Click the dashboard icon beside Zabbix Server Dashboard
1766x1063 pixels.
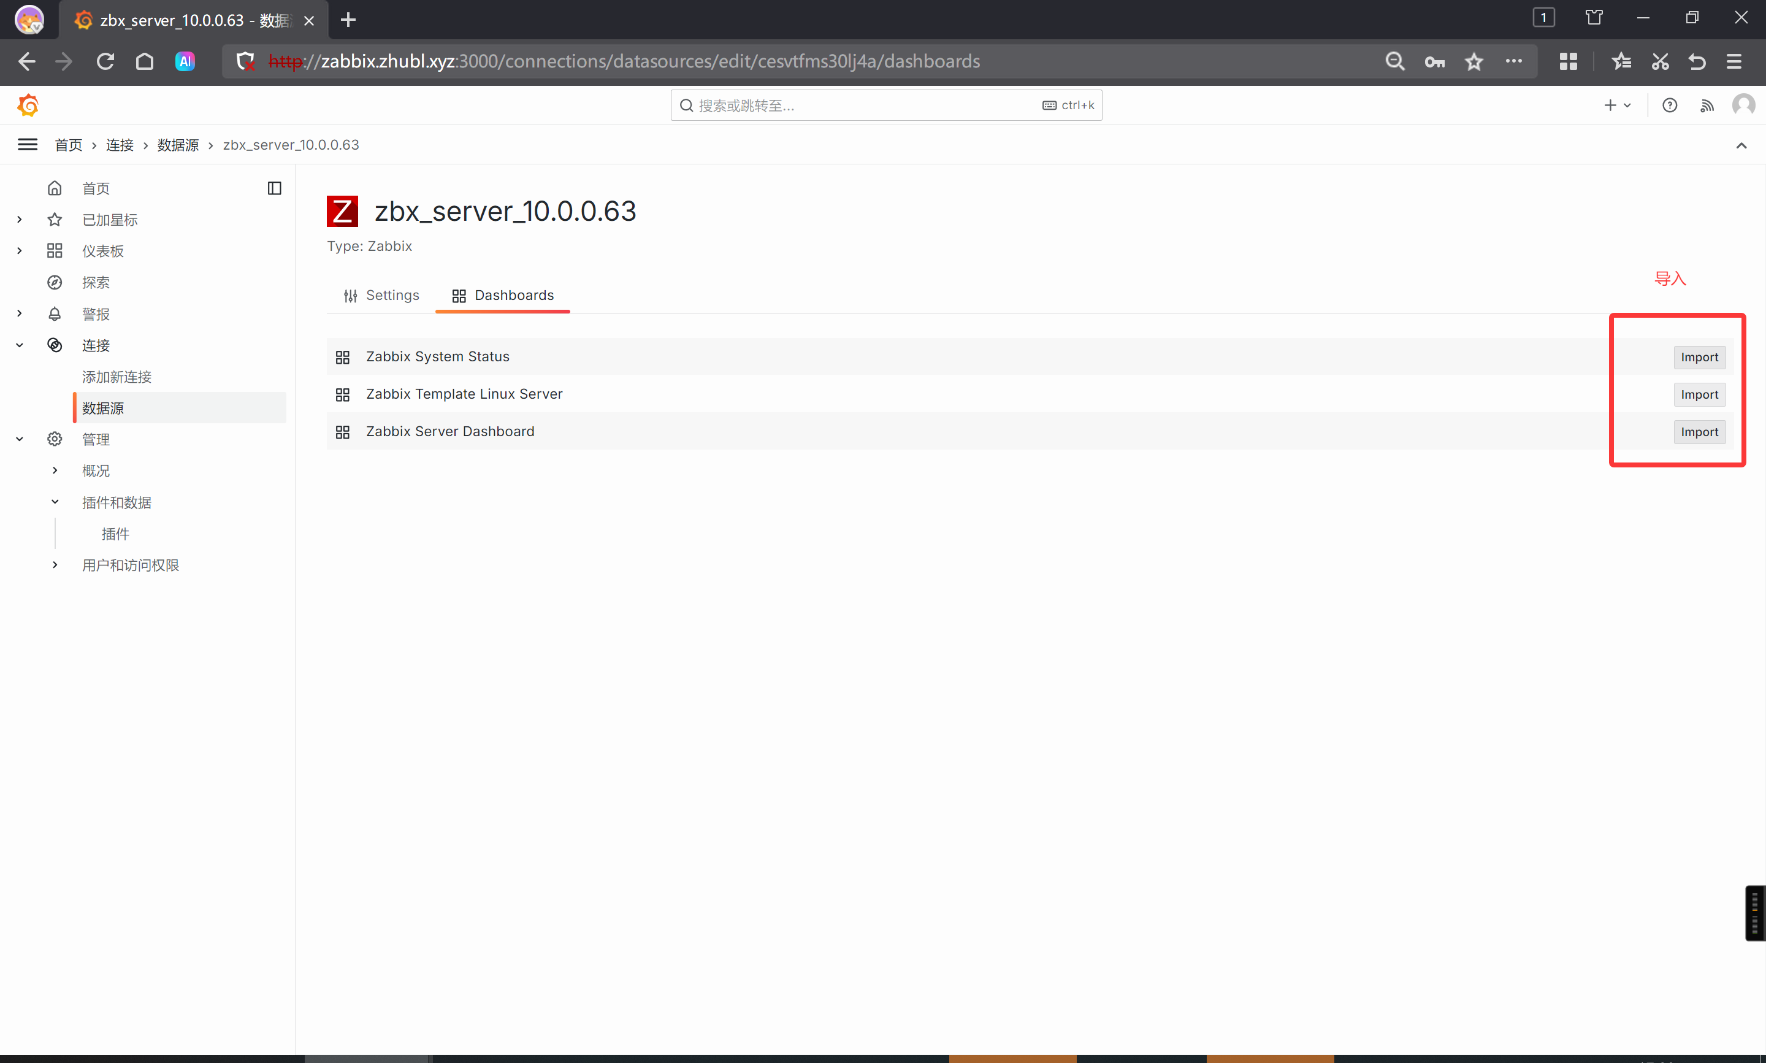coord(342,432)
